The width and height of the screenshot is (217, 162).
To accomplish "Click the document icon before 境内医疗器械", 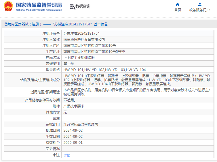I will [6, 24].
